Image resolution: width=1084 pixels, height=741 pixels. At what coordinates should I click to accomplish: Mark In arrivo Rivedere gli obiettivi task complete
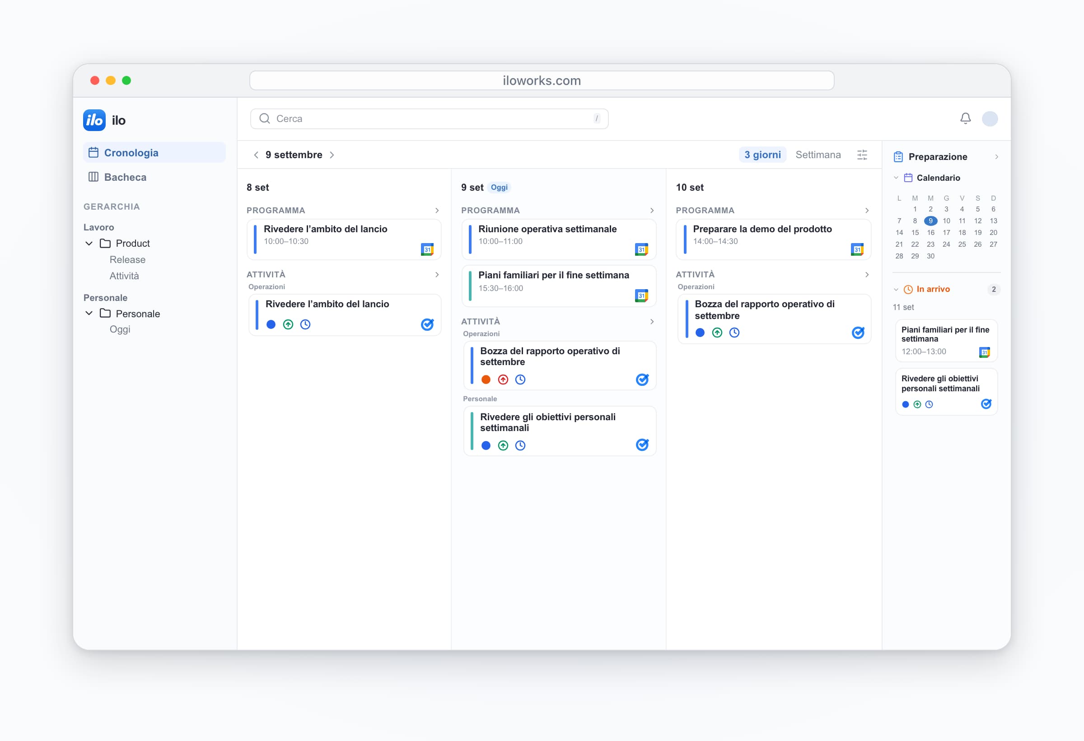coord(986,404)
